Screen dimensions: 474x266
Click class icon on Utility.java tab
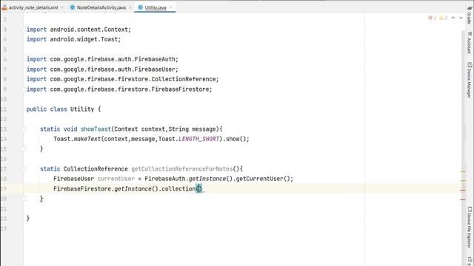(x=141, y=7)
